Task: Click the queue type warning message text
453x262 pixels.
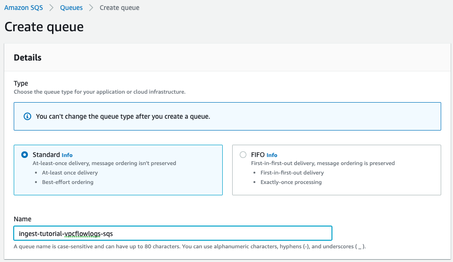Action: point(123,116)
